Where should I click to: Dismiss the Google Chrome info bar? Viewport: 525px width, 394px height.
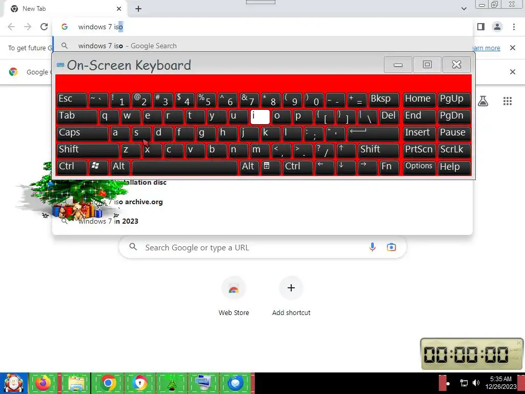point(512,72)
